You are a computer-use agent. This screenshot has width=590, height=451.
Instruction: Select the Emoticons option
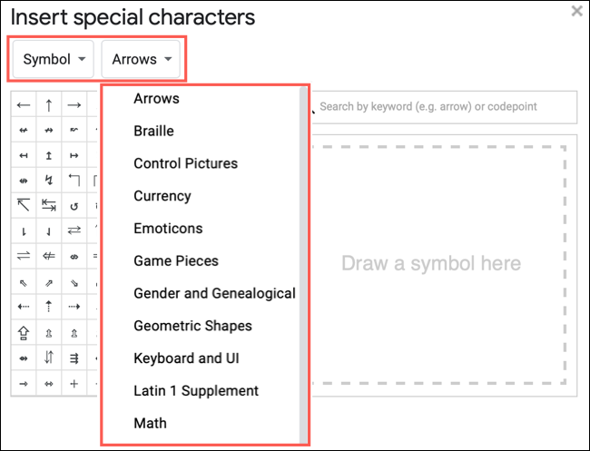coord(168,229)
